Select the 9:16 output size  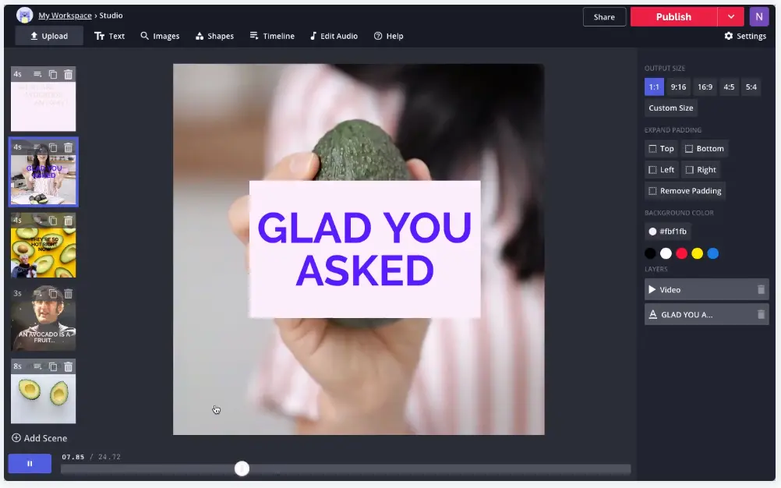[678, 87]
